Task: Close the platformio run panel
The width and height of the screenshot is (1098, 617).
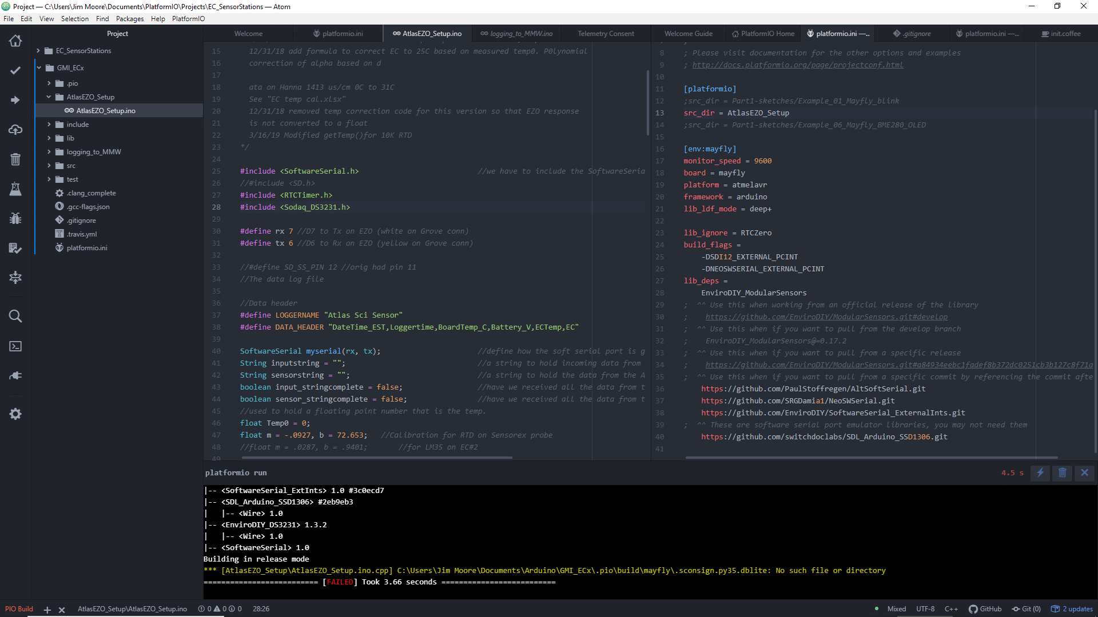Action: pyautogui.click(x=1084, y=472)
